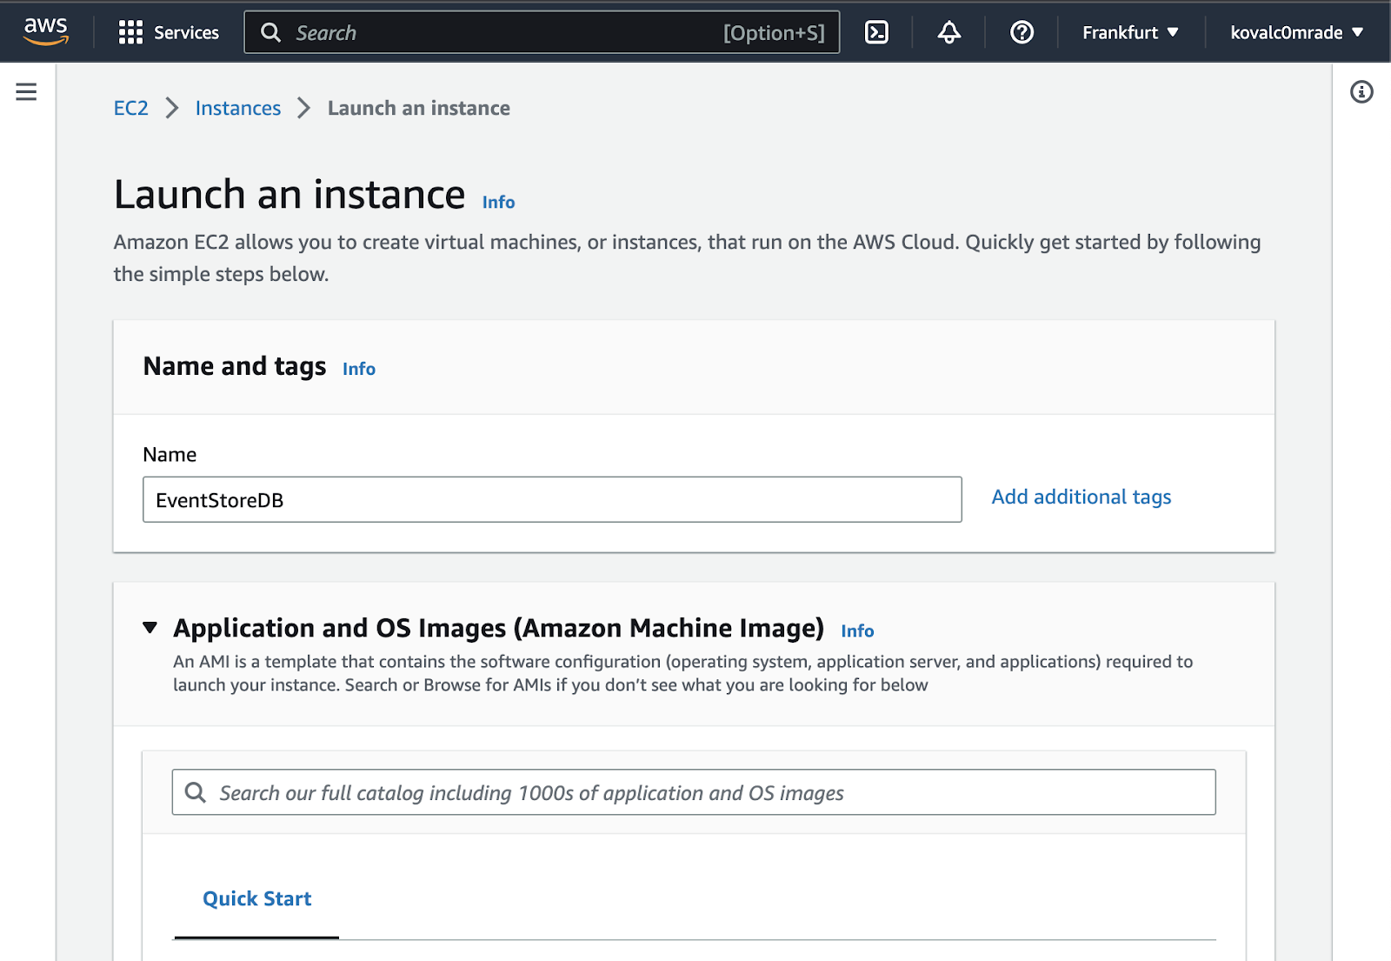Click the magnifier in the AMI catalog search
The height and width of the screenshot is (961, 1391).
coord(196,792)
